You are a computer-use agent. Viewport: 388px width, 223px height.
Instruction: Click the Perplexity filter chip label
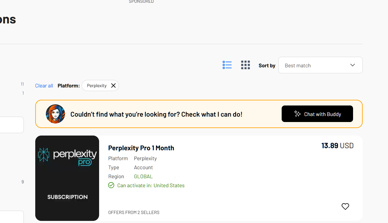pyautogui.click(x=97, y=86)
